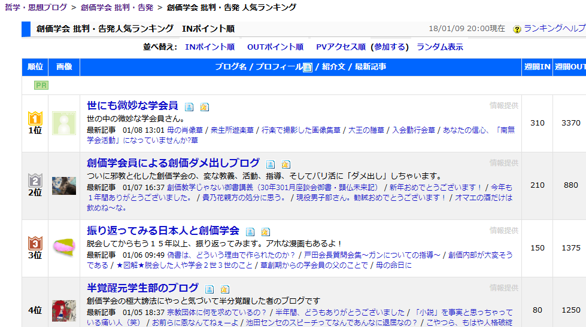Open ランキングヘルプ link
This screenshot has height=327, width=586.
(x=555, y=28)
